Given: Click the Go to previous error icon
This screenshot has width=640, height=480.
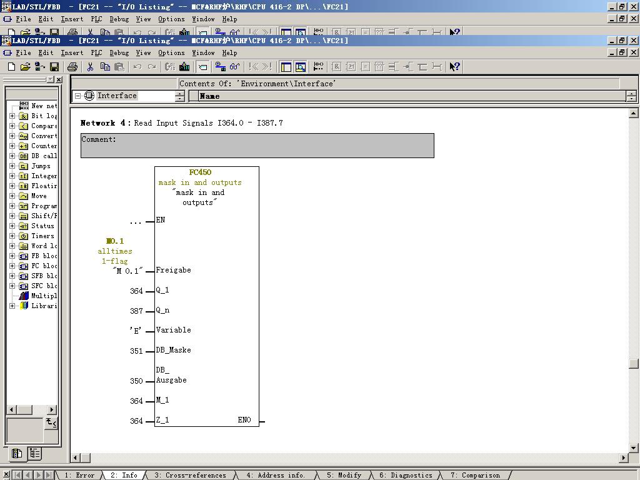Looking at the screenshot, I should [253, 66].
